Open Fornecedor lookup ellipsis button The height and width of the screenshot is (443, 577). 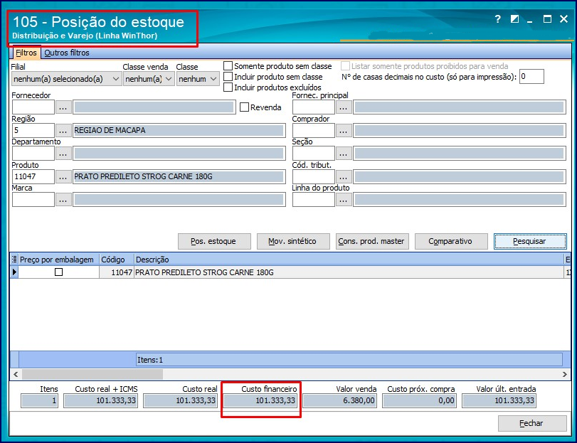(x=63, y=107)
